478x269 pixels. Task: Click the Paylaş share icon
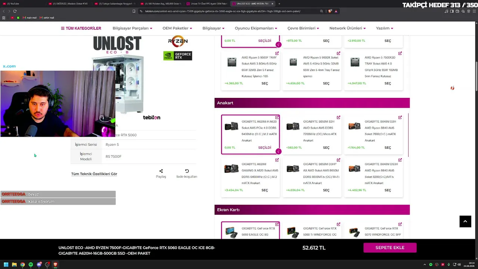click(x=161, y=171)
